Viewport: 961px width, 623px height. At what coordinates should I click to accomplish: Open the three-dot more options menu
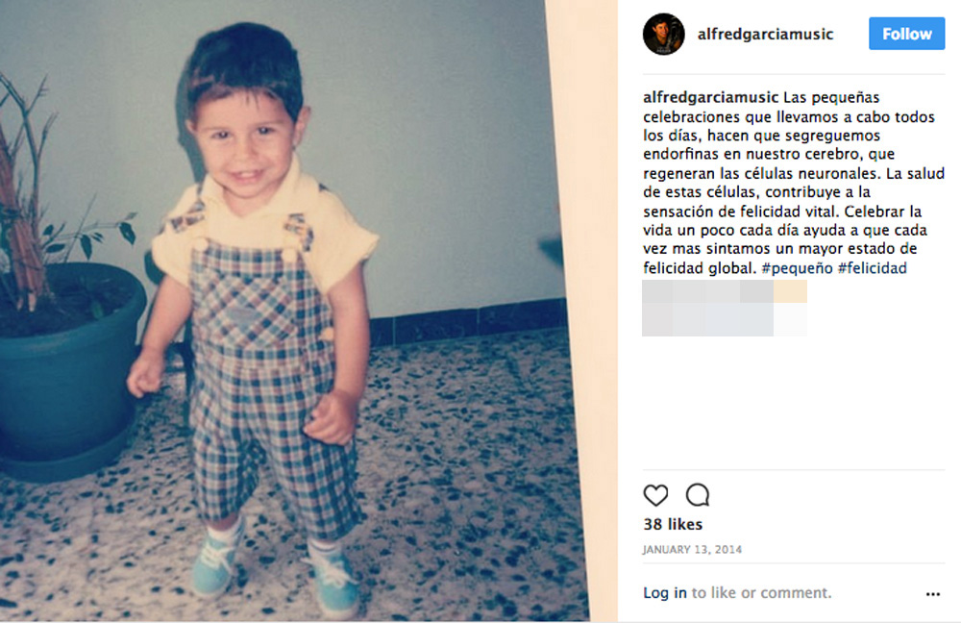pos(933,593)
